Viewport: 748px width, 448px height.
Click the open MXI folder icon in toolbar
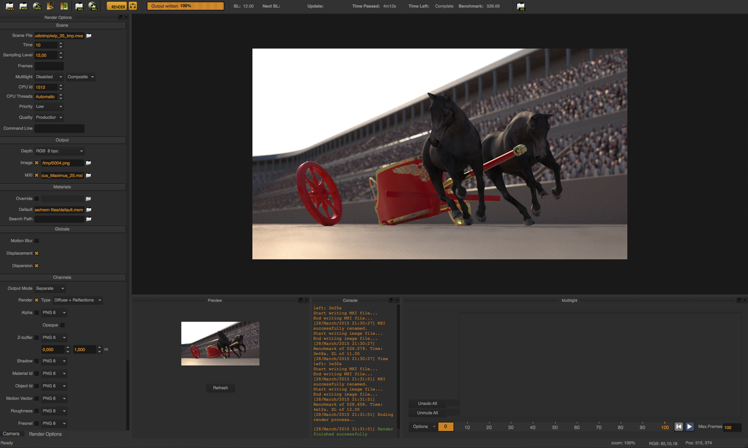(23, 6)
